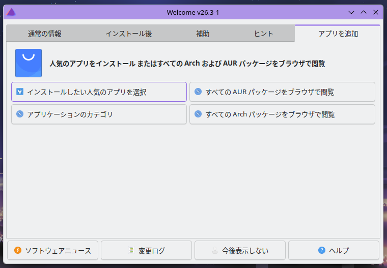
Task: Select the 補助 tab
Action: point(203,34)
